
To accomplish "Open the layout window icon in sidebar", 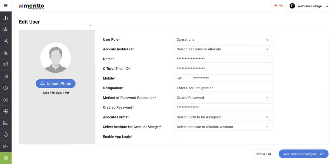I will (6, 123).
